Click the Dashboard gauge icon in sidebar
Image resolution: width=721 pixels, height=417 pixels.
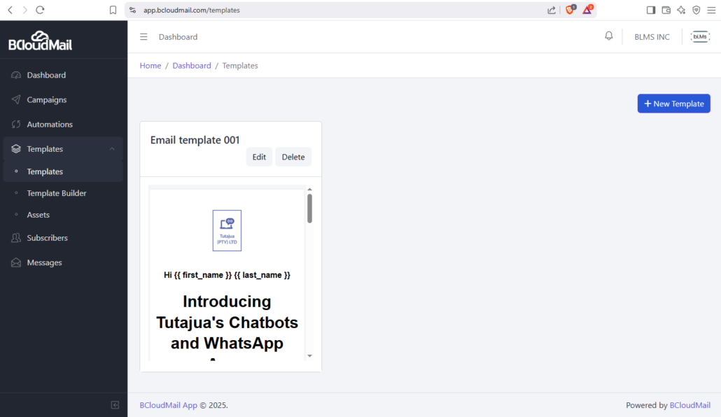click(x=16, y=75)
